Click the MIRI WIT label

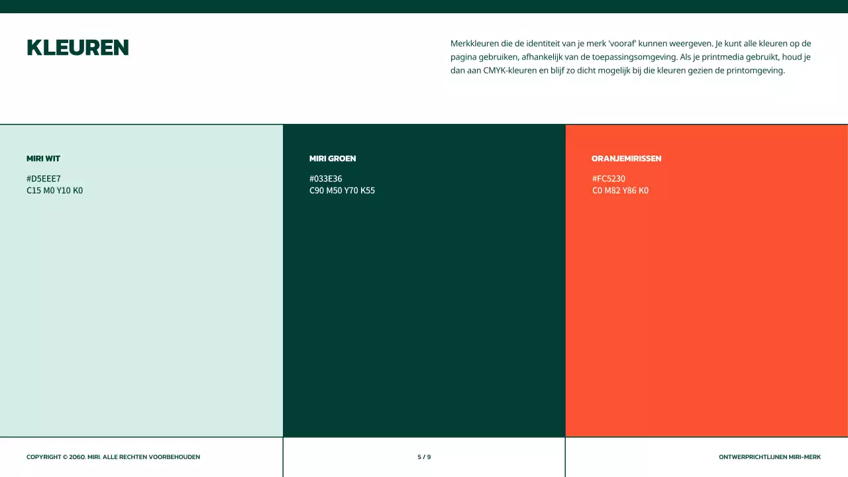coord(43,158)
